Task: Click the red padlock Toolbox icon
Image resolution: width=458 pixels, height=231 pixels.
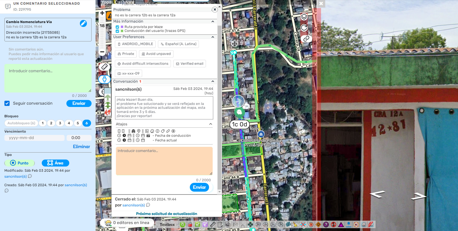Action: click(x=190, y=225)
